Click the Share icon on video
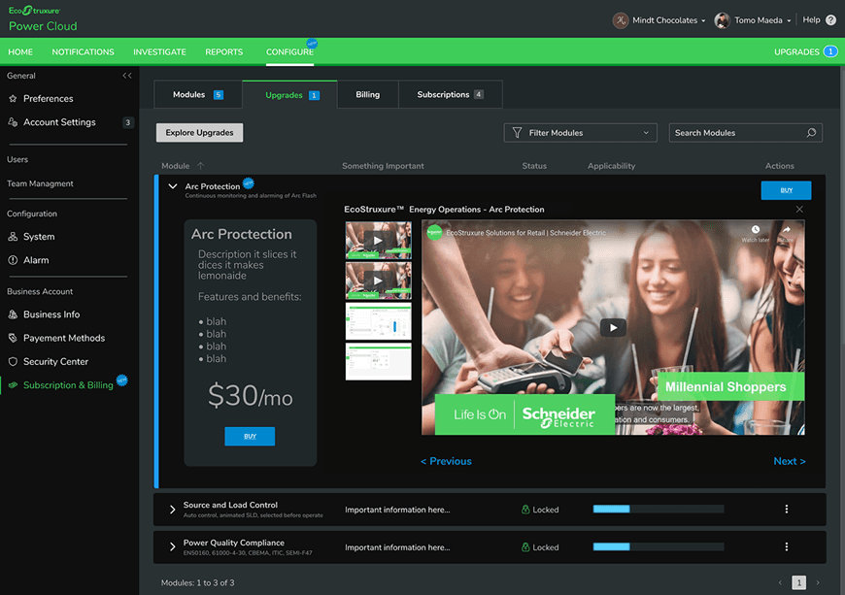Viewport: 845px width, 595px height. click(787, 229)
